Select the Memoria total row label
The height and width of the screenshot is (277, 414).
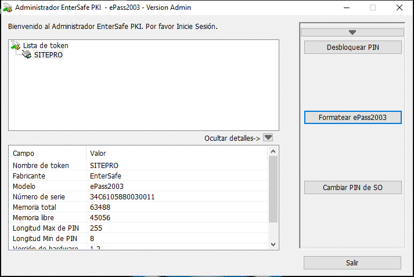[34, 207]
